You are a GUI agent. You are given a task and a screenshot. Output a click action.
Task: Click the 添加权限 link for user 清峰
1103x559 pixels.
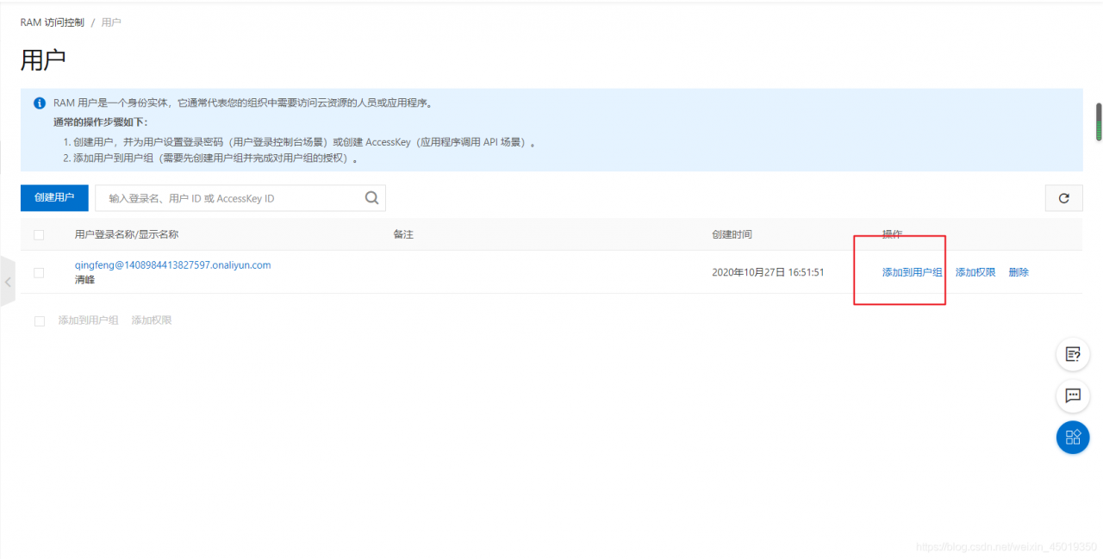pos(975,271)
